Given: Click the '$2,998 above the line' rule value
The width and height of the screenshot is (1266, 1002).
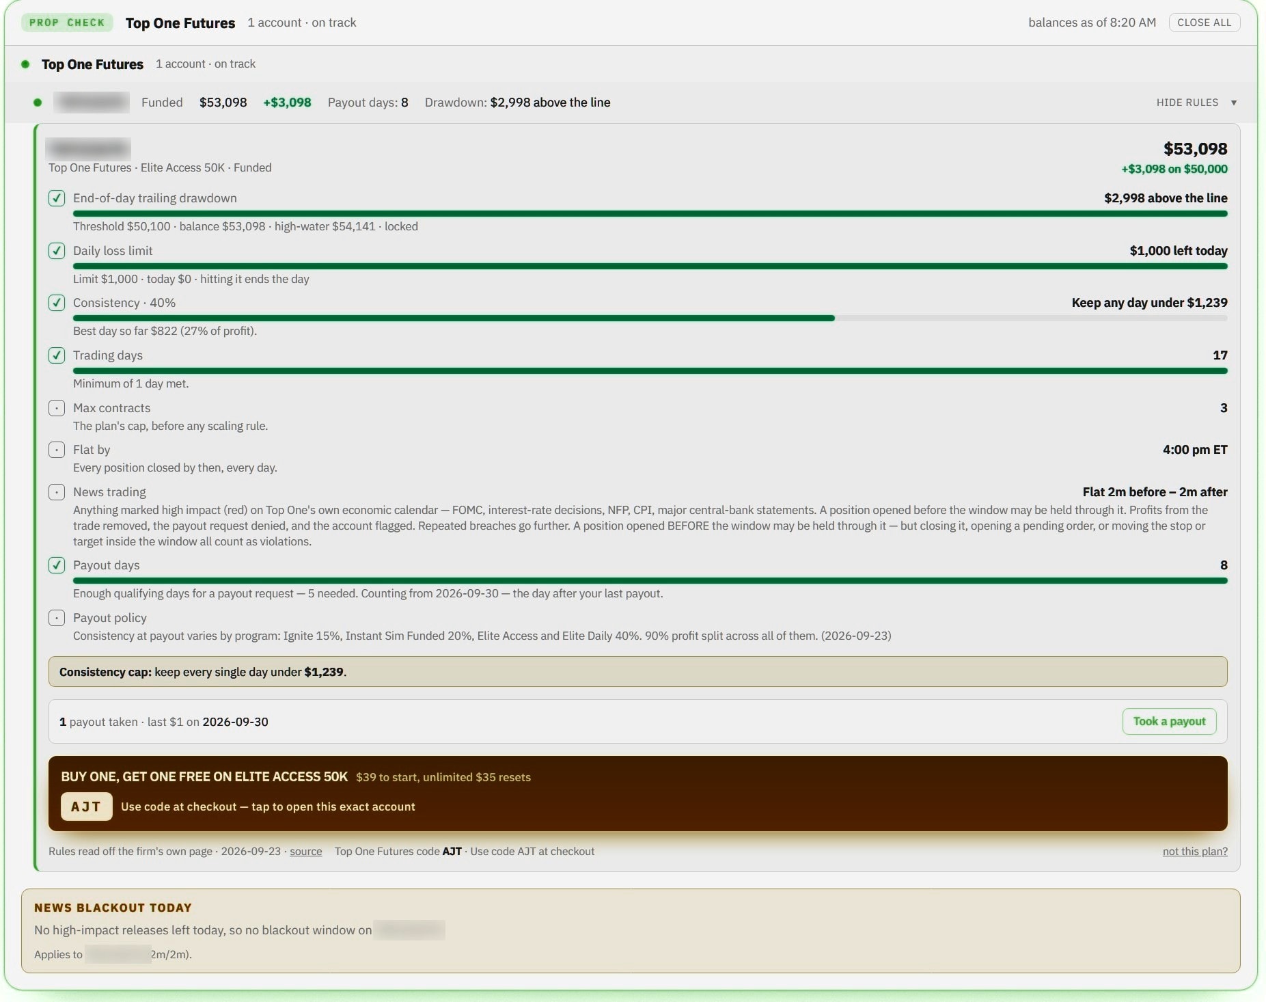Looking at the screenshot, I should (x=1166, y=198).
